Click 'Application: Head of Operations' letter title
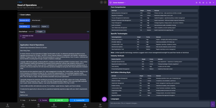Screen dimensions: 216x108 tap(32, 45)
